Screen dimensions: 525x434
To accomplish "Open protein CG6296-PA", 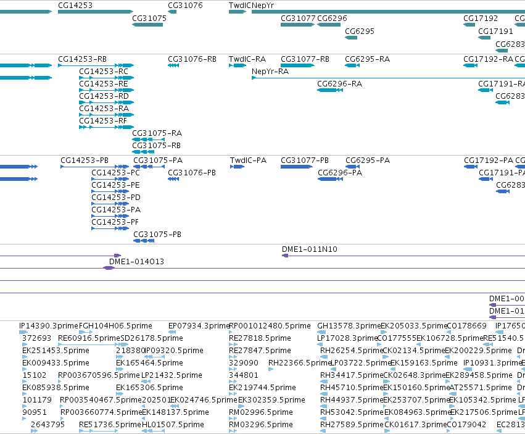I will click(340, 173).
